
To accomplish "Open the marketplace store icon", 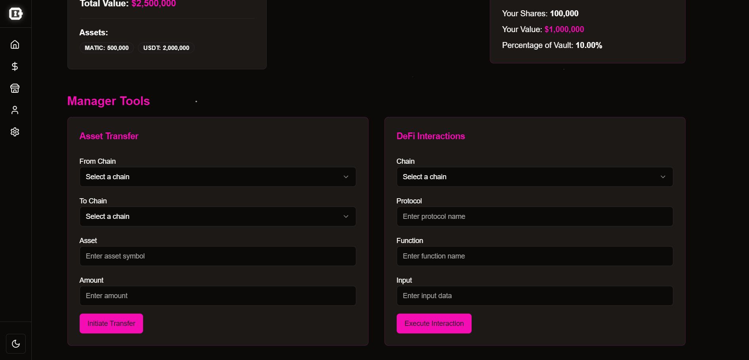I will 15,88.
